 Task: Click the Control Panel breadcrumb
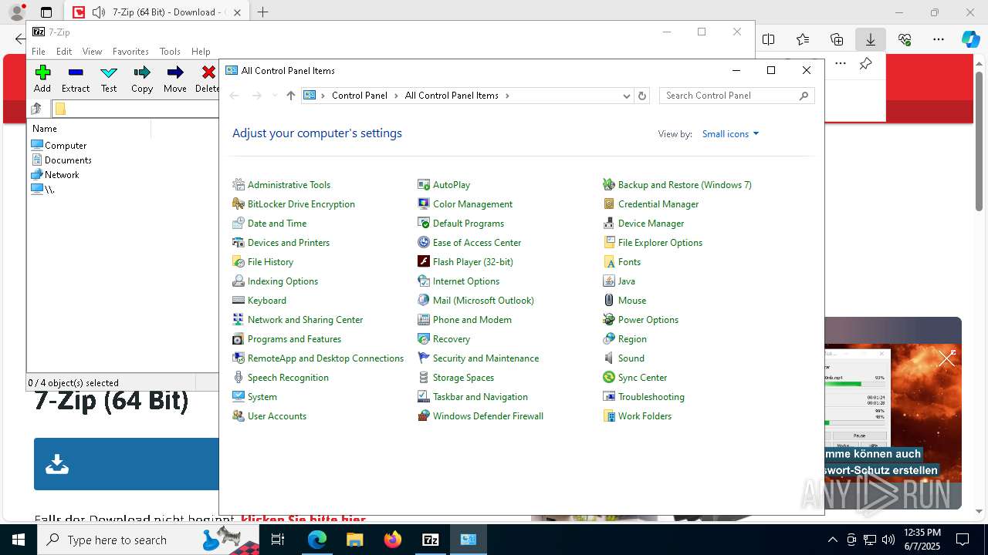359,96
